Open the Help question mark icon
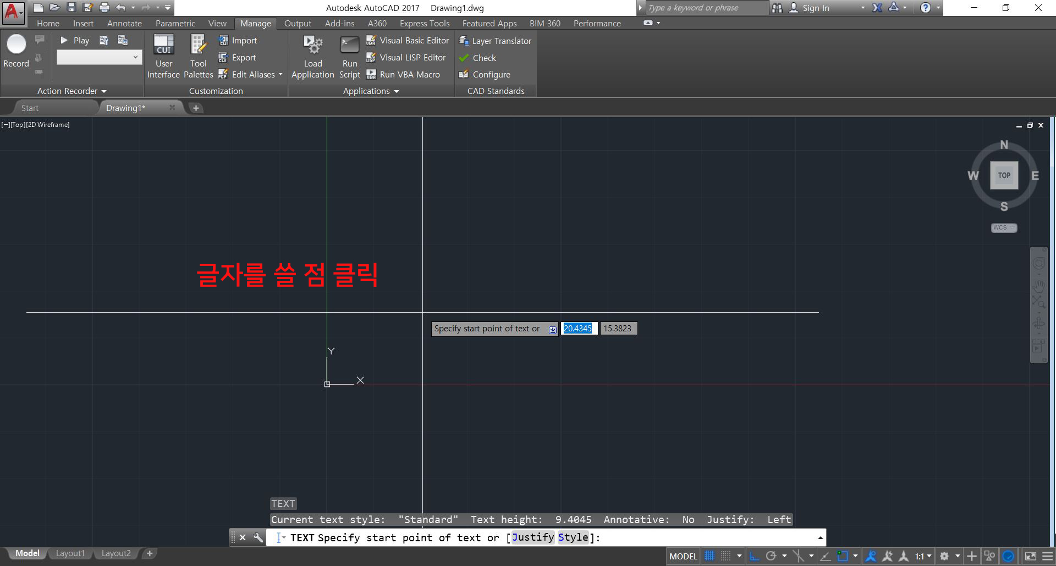This screenshot has height=566, width=1056. click(x=926, y=8)
